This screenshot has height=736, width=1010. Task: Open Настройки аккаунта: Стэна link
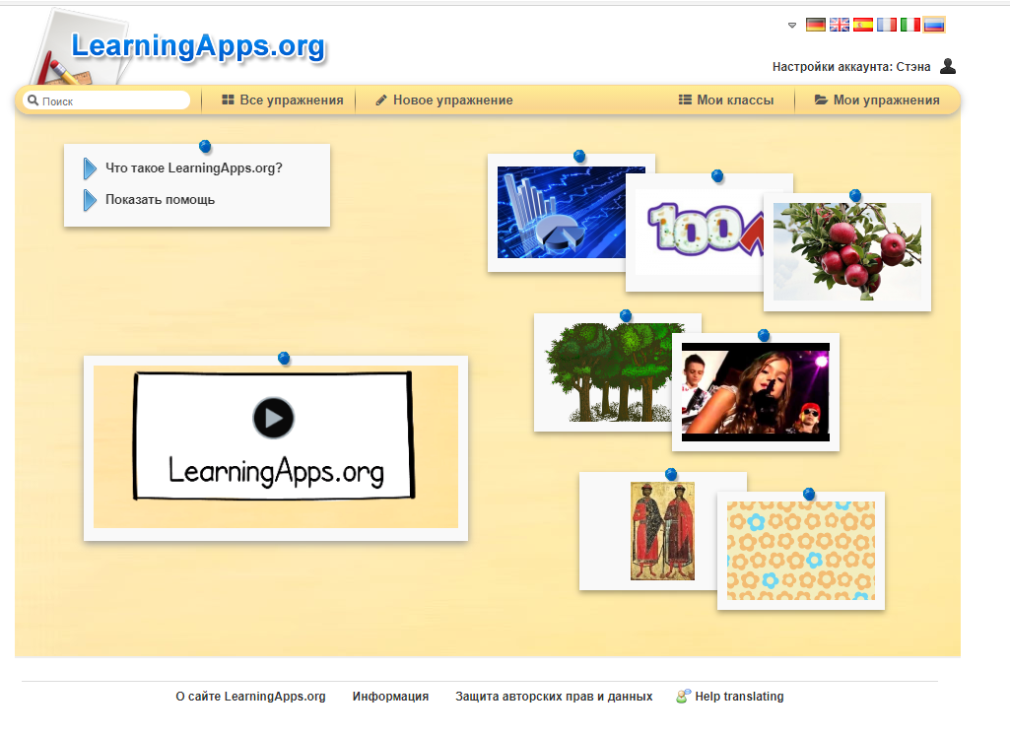point(851,67)
